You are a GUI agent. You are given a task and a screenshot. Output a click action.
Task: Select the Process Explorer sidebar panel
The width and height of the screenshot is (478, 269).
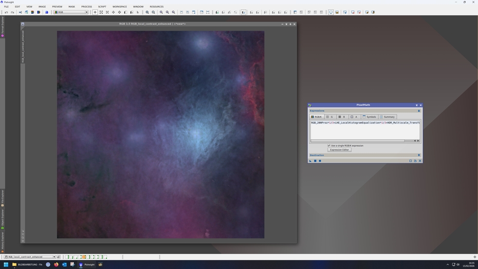click(x=2, y=26)
